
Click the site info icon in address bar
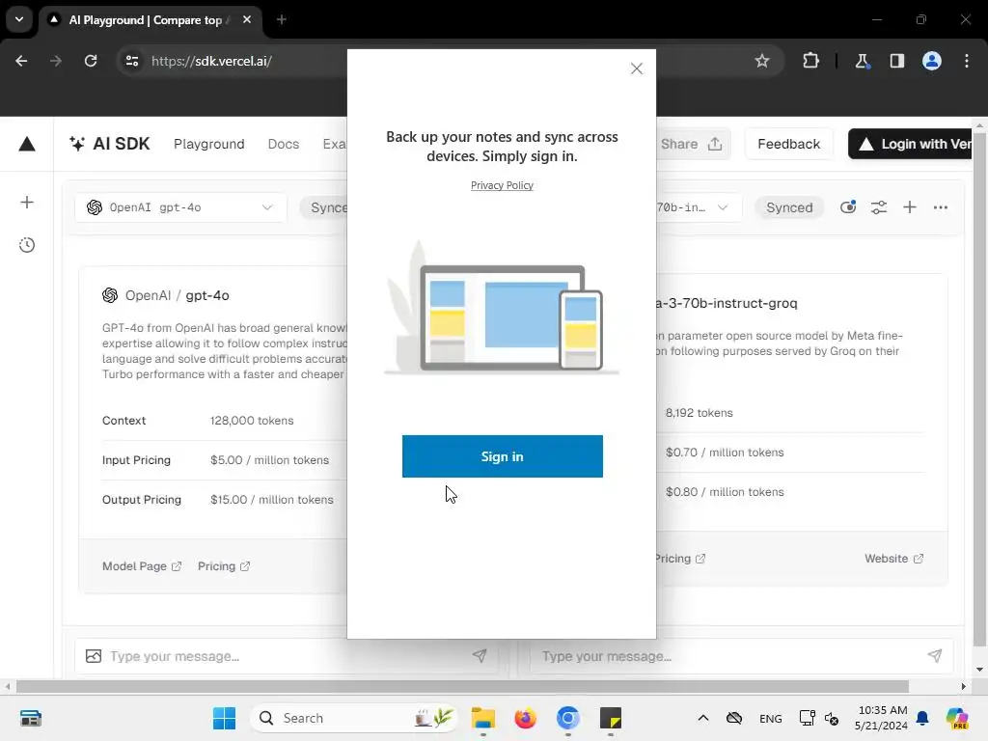(x=132, y=61)
